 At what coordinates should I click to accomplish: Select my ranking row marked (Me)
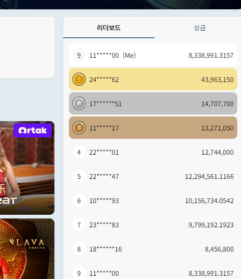[153, 55]
